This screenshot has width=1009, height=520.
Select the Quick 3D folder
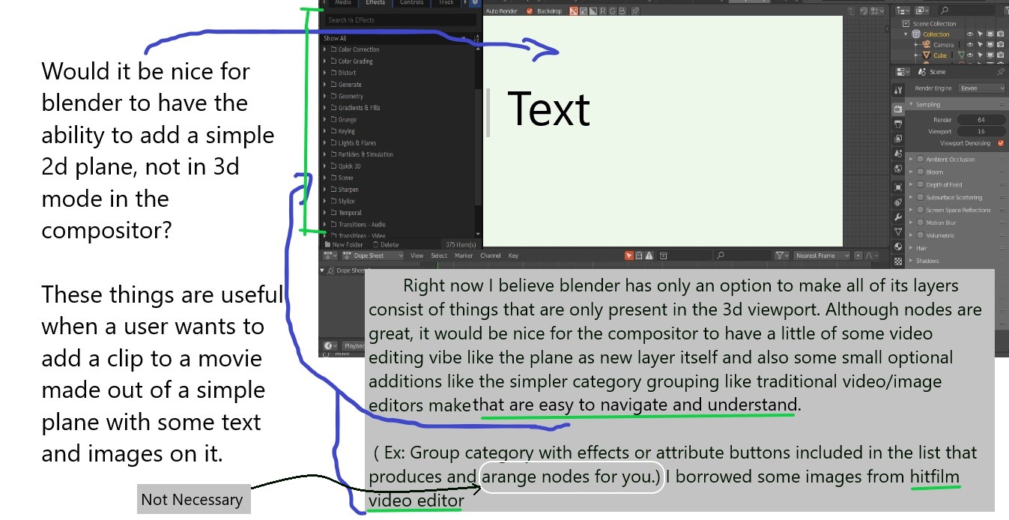(399, 166)
